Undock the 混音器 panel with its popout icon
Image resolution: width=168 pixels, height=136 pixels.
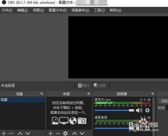pos(153,94)
